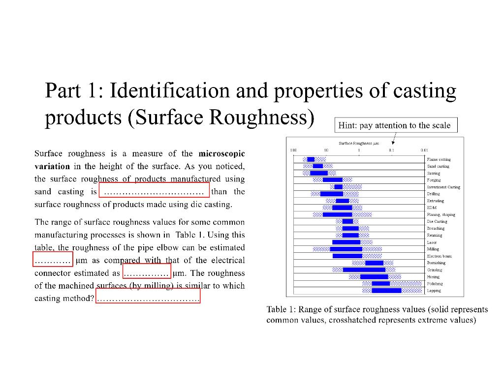The image size is (504, 389).
Task: Click the '0.01' axis tick label
Action: click(424, 150)
